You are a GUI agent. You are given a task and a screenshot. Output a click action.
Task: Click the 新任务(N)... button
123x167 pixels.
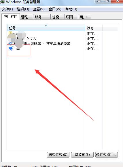(107, 155)
